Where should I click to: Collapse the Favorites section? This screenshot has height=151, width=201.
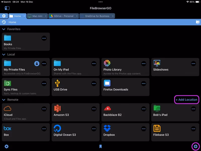point(4,29)
